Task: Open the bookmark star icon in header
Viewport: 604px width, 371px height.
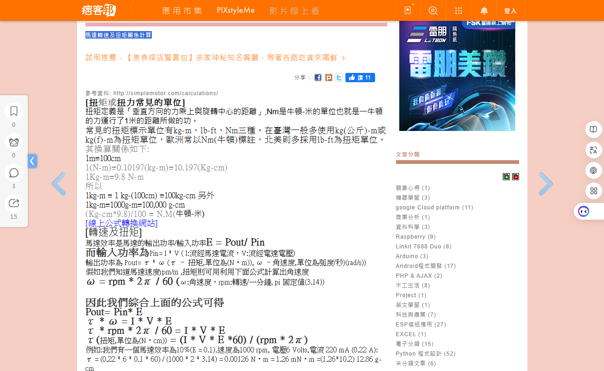Action: (x=408, y=10)
